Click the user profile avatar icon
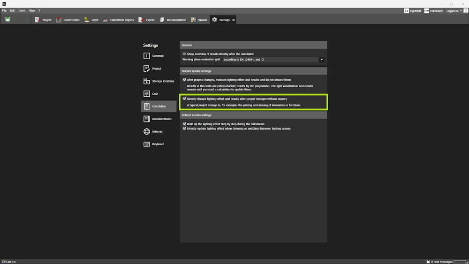469x264 pixels. pos(466,11)
